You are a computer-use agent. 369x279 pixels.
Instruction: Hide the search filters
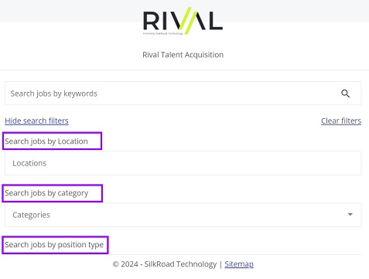tap(36, 121)
